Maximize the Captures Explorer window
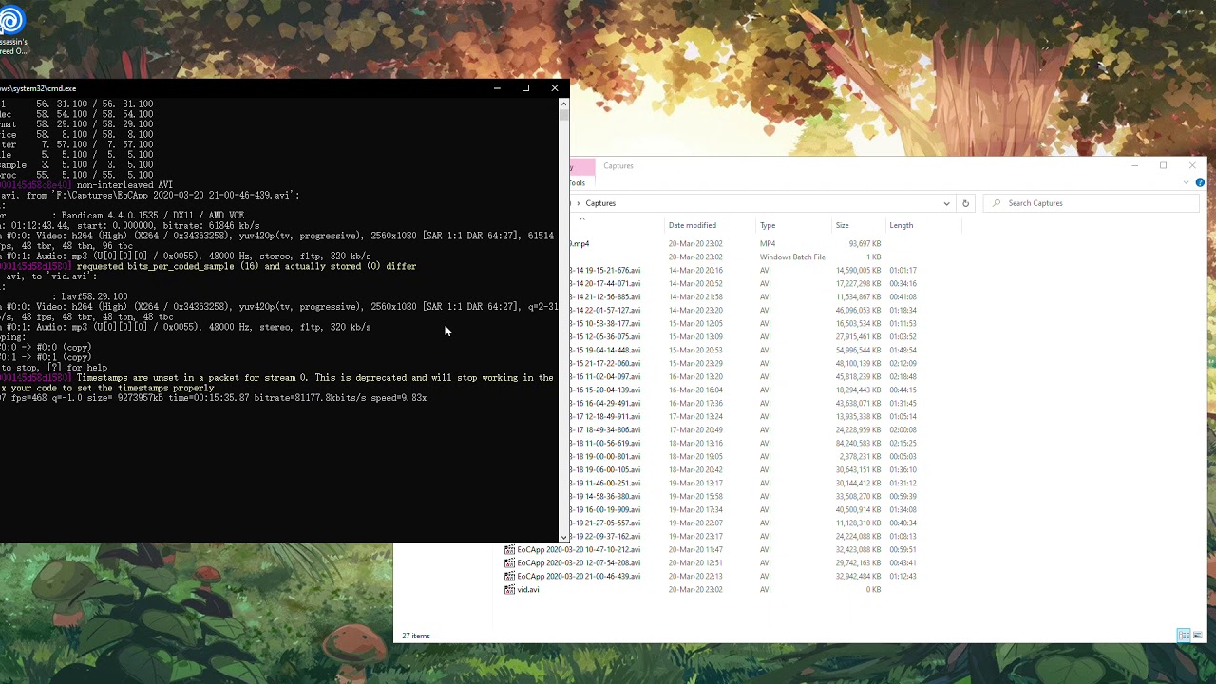 (1163, 166)
